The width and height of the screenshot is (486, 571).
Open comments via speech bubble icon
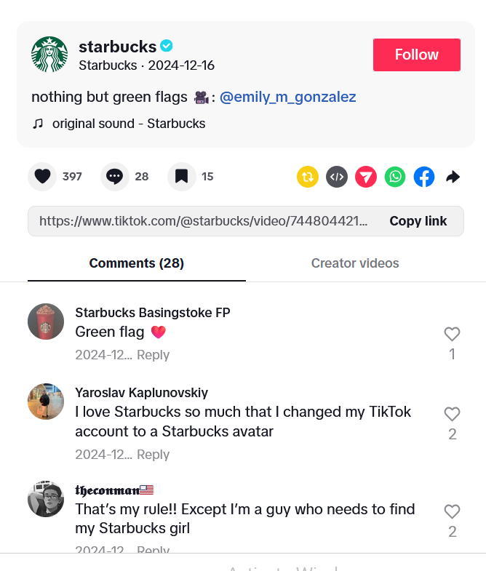point(114,177)
